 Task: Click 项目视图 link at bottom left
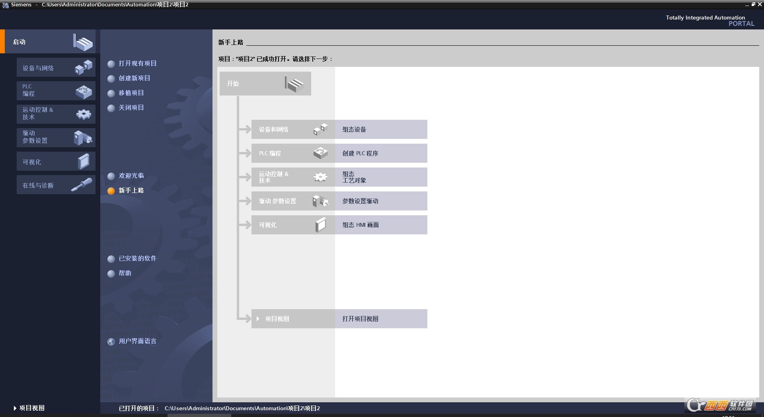pos(32,408)
